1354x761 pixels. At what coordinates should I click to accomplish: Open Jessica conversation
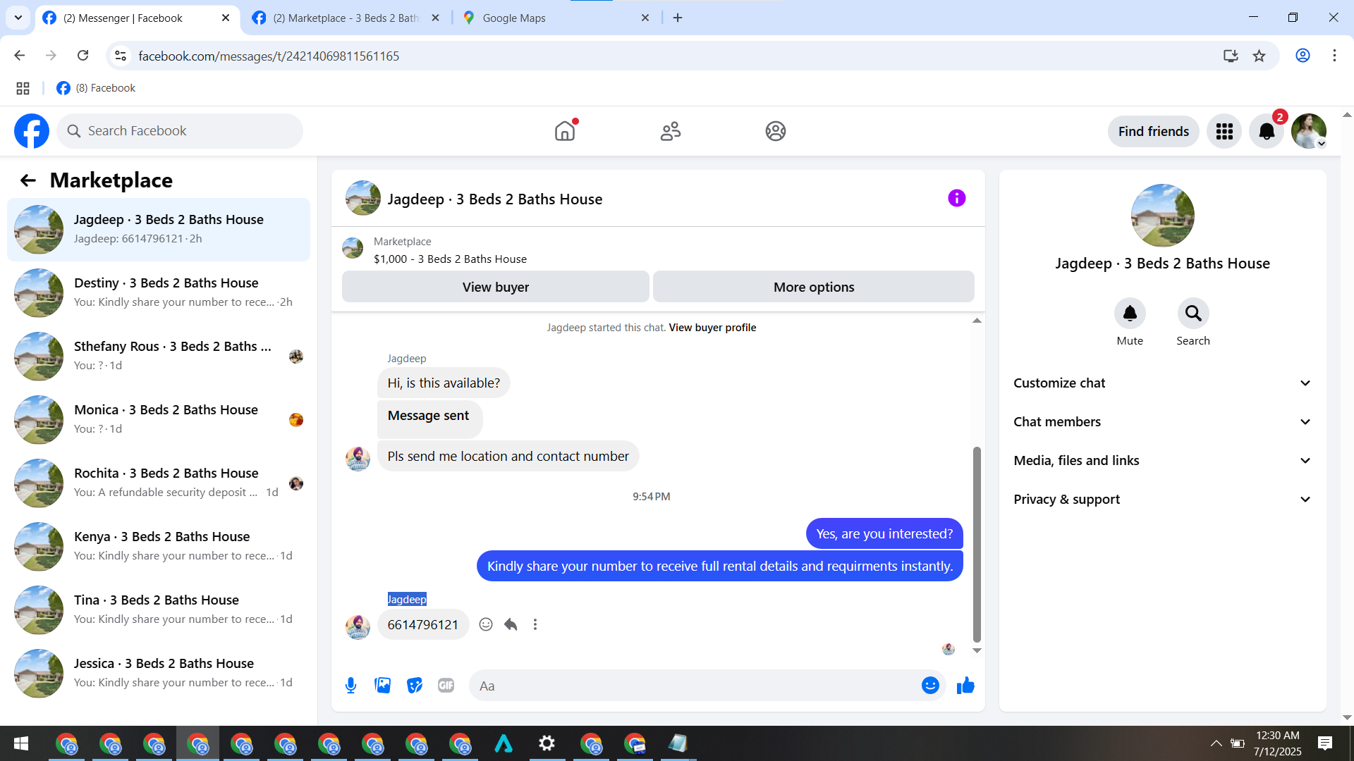click(x=159, y=673)
